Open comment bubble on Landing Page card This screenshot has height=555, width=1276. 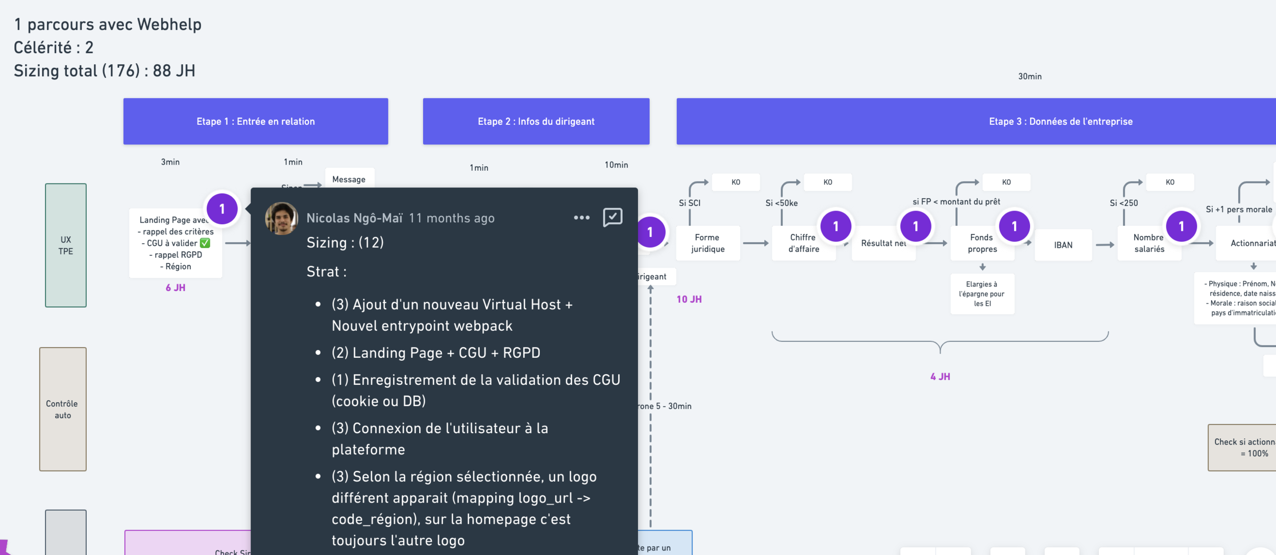[222, 209]
